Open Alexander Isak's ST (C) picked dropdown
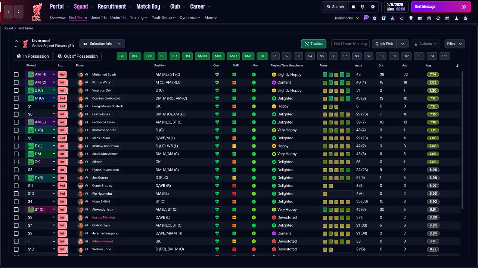Viewport: 478px width, 268px height. pos(41,210)
